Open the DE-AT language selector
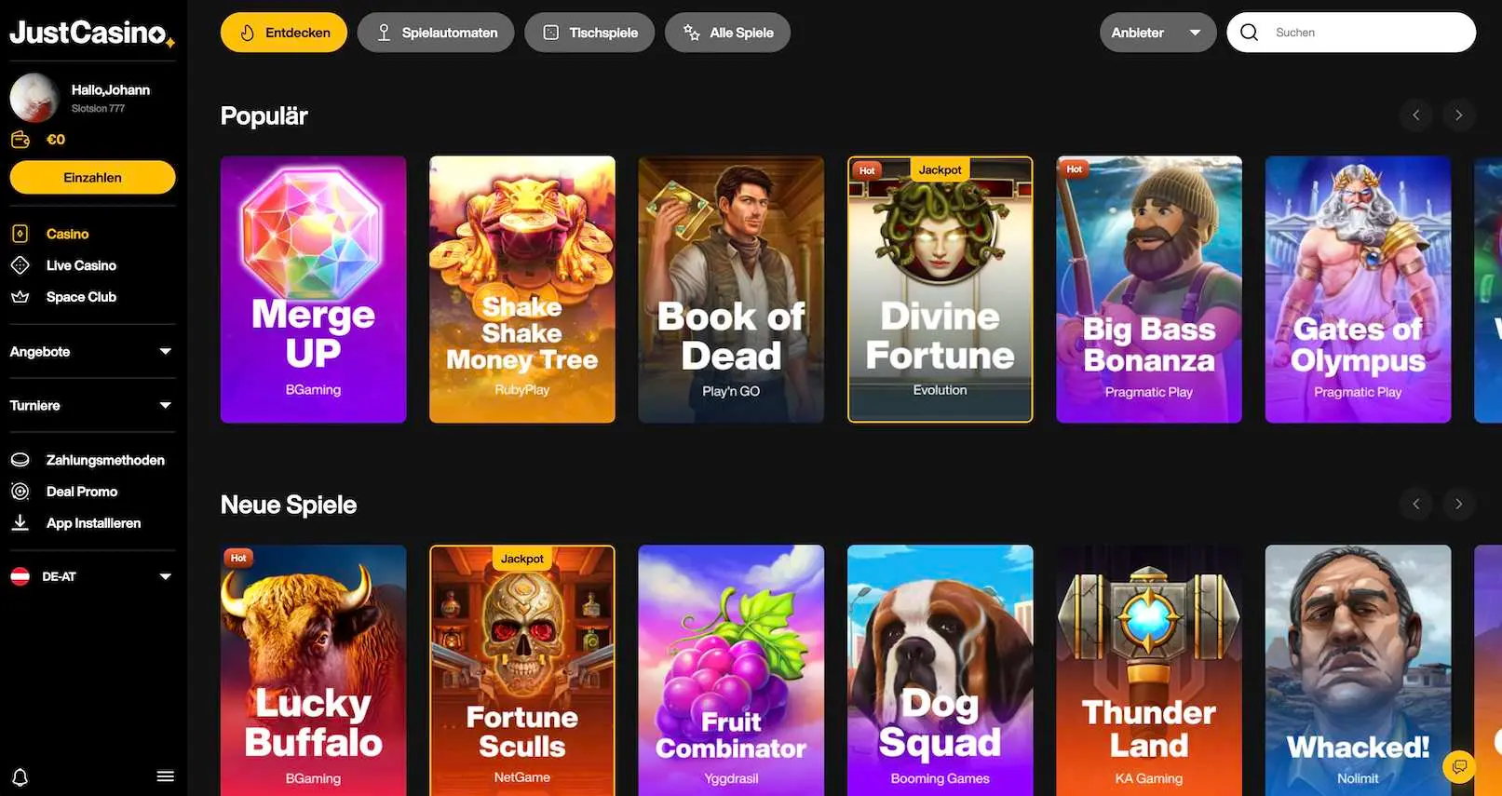The width and height of the screenshot is (1502, 796). 91,577
